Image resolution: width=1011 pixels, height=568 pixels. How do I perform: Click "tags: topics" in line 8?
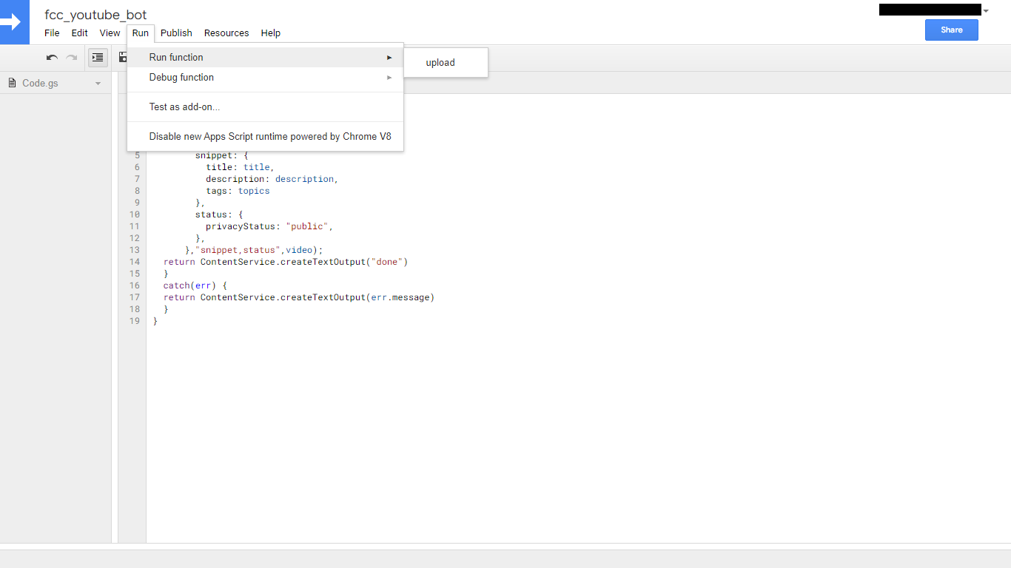(238, 191)
